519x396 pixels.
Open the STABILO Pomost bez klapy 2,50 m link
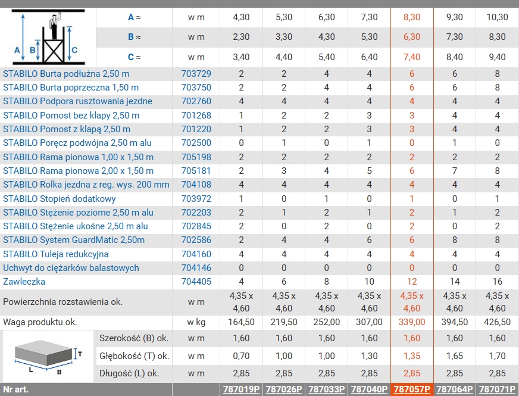click(x=71, y=115)
